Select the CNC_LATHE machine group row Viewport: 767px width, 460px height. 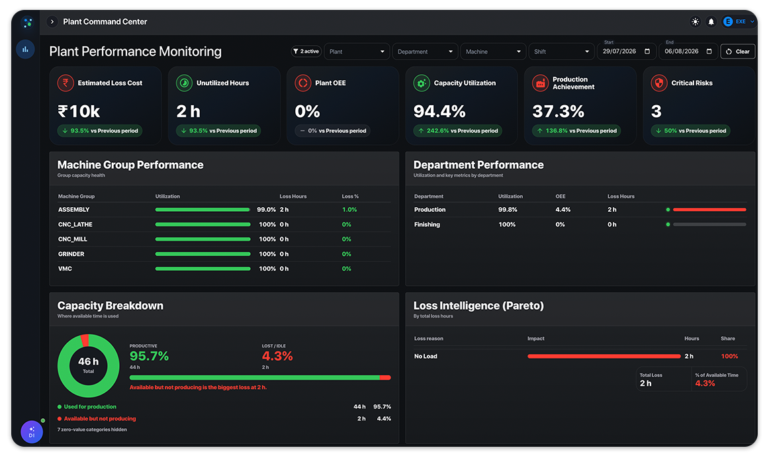224,224
